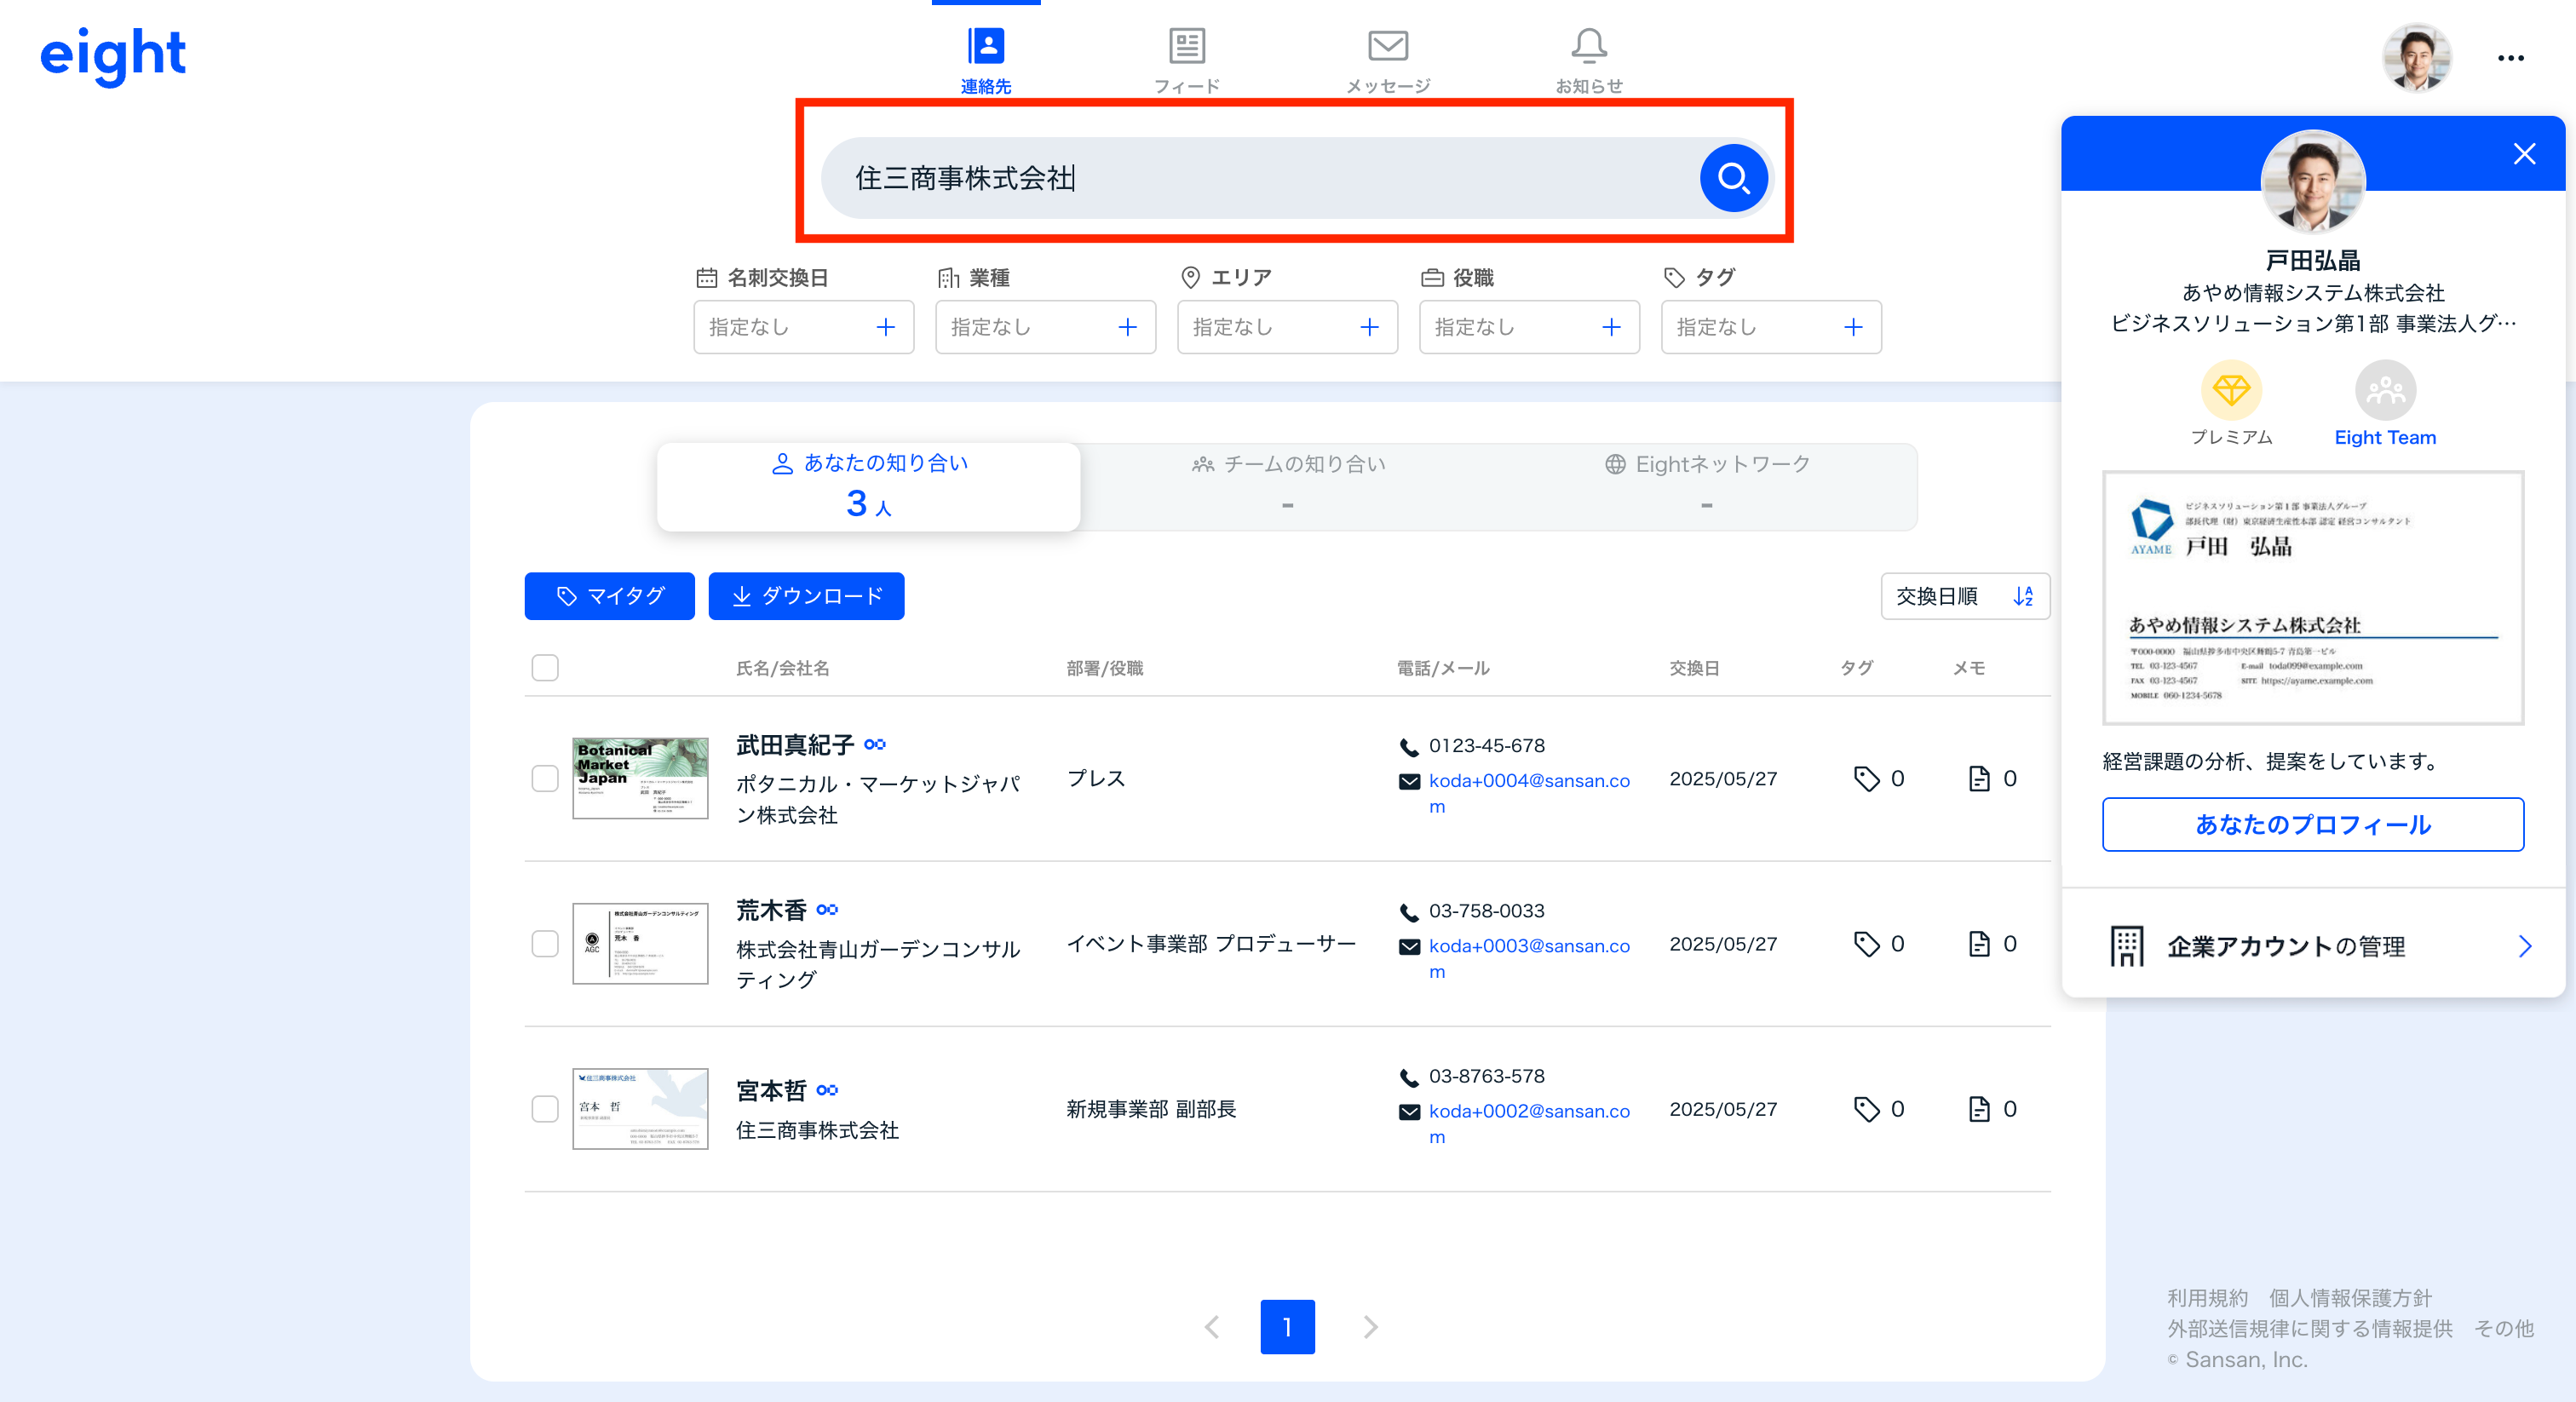
Task: Click the link icon beside 宮本哲
Action: pos(827,1090)
